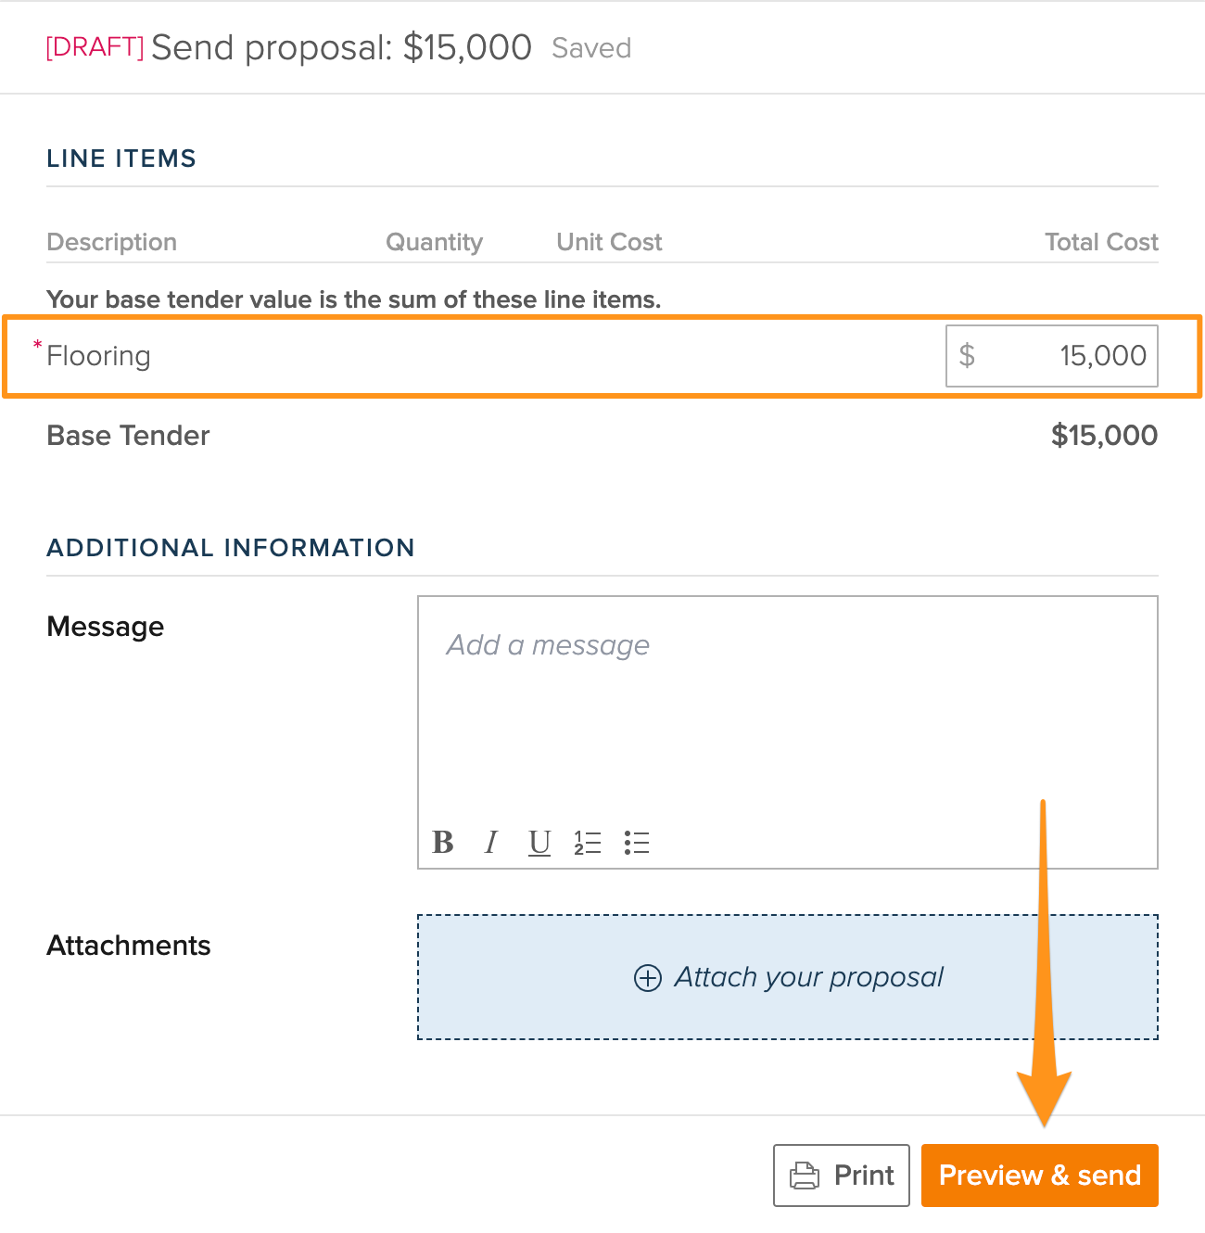Toggle italic formatting in message editor
This screenshot has height=1233, width=1205.
point(490,842)
